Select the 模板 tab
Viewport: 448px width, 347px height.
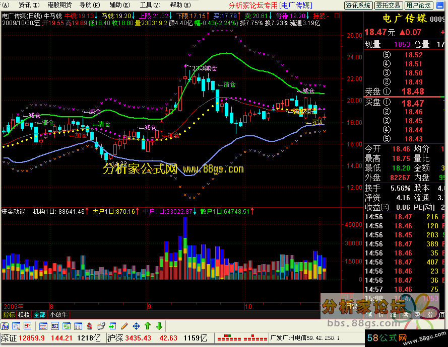24,315
